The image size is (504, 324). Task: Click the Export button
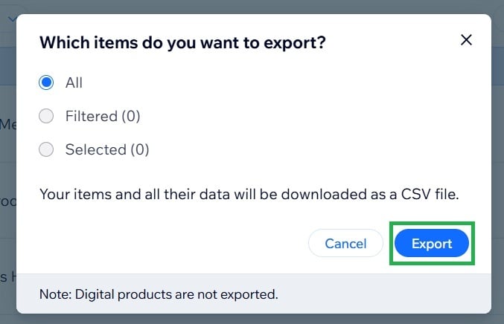click(432, 244)
